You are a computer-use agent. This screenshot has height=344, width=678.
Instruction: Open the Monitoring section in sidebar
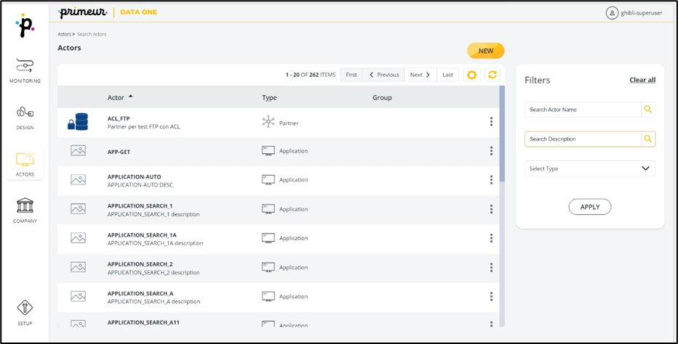25,70
